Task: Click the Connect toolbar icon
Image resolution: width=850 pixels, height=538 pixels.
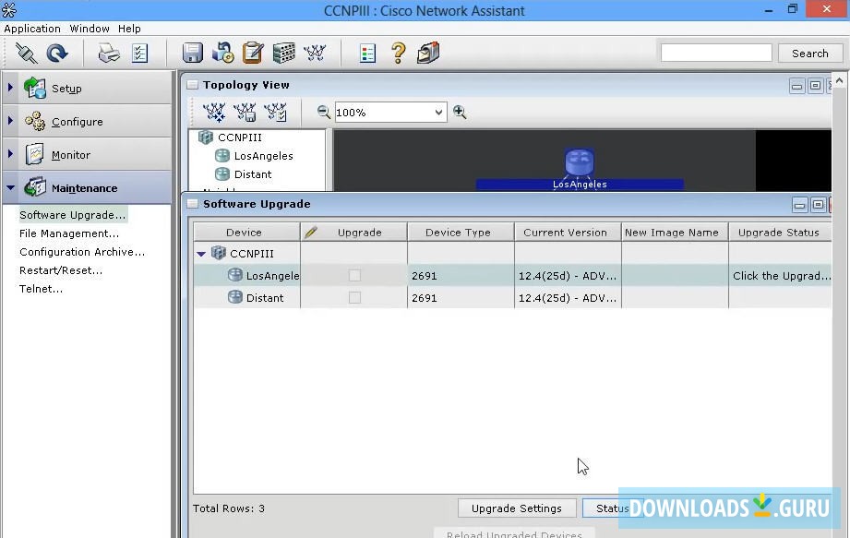Action: 26,54
